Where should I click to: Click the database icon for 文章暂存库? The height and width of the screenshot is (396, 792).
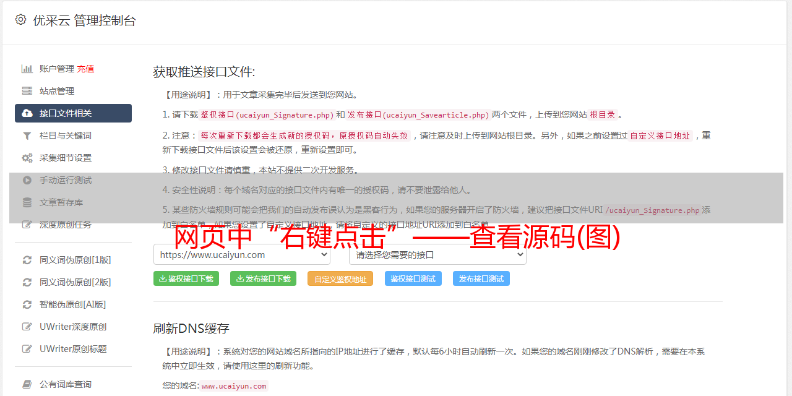tap(27, 202)
